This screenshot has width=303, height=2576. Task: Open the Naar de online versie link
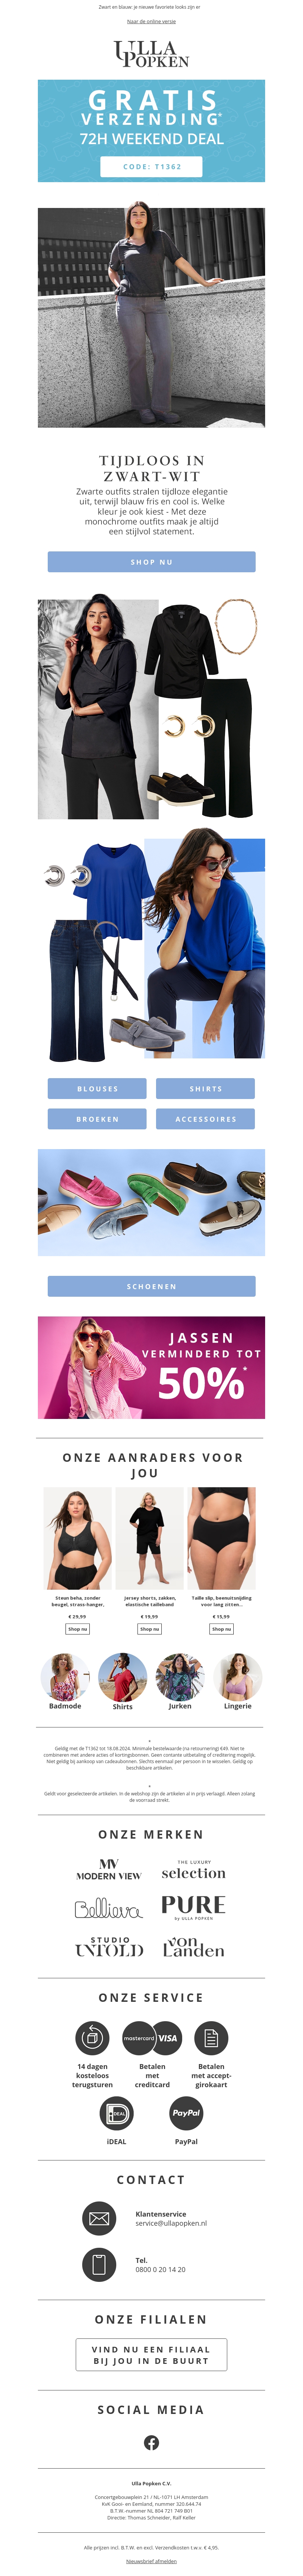pos(151,21)
